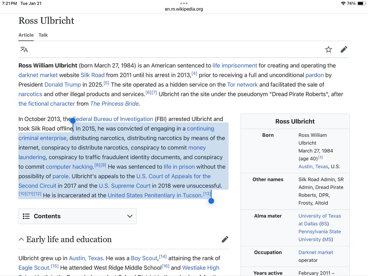Open the language translation icon
The height and width of the screenshot is (276, 368).
pyautogui.click(x=24, y=49)
